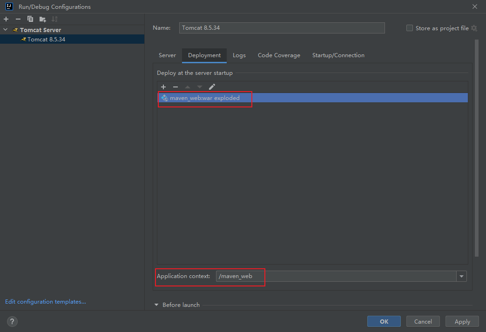The width and height of the screenshot is (486, 332).
Task: Open project file storage settings gear
Action: [x=474, y=28]
